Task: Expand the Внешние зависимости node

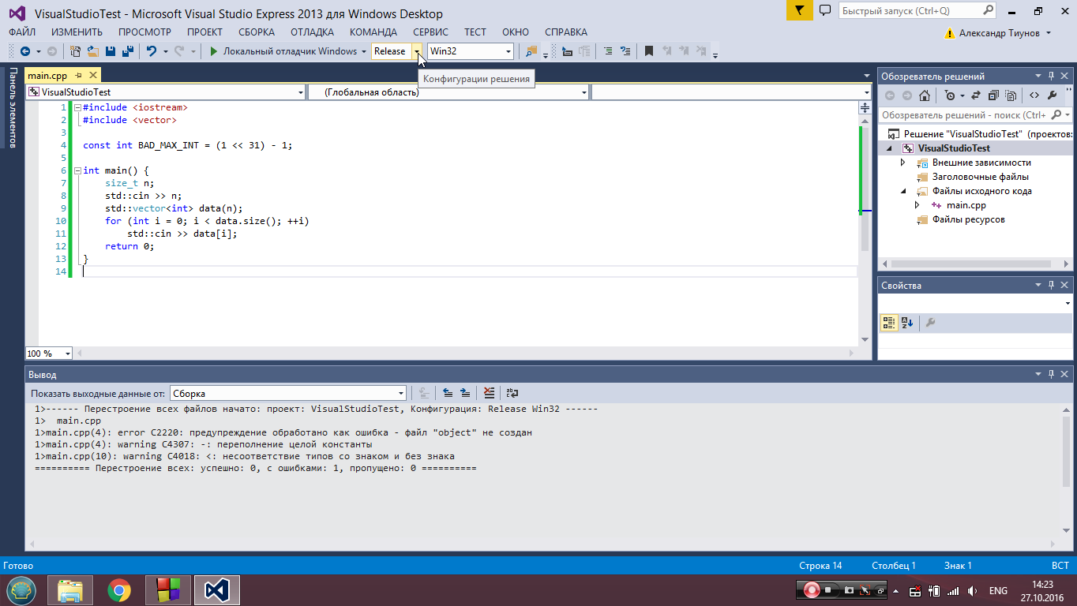Action: coord(903,163)
